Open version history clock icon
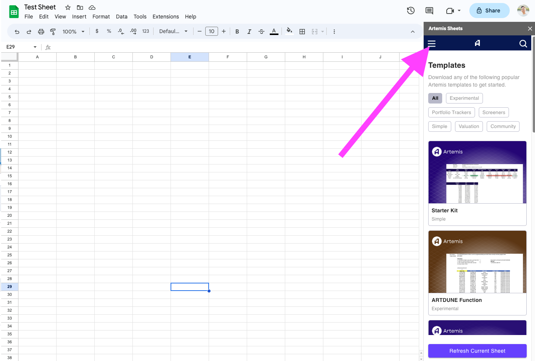This screenshot has width=535, height=361. pyautogui.click(x=411, y=11)
